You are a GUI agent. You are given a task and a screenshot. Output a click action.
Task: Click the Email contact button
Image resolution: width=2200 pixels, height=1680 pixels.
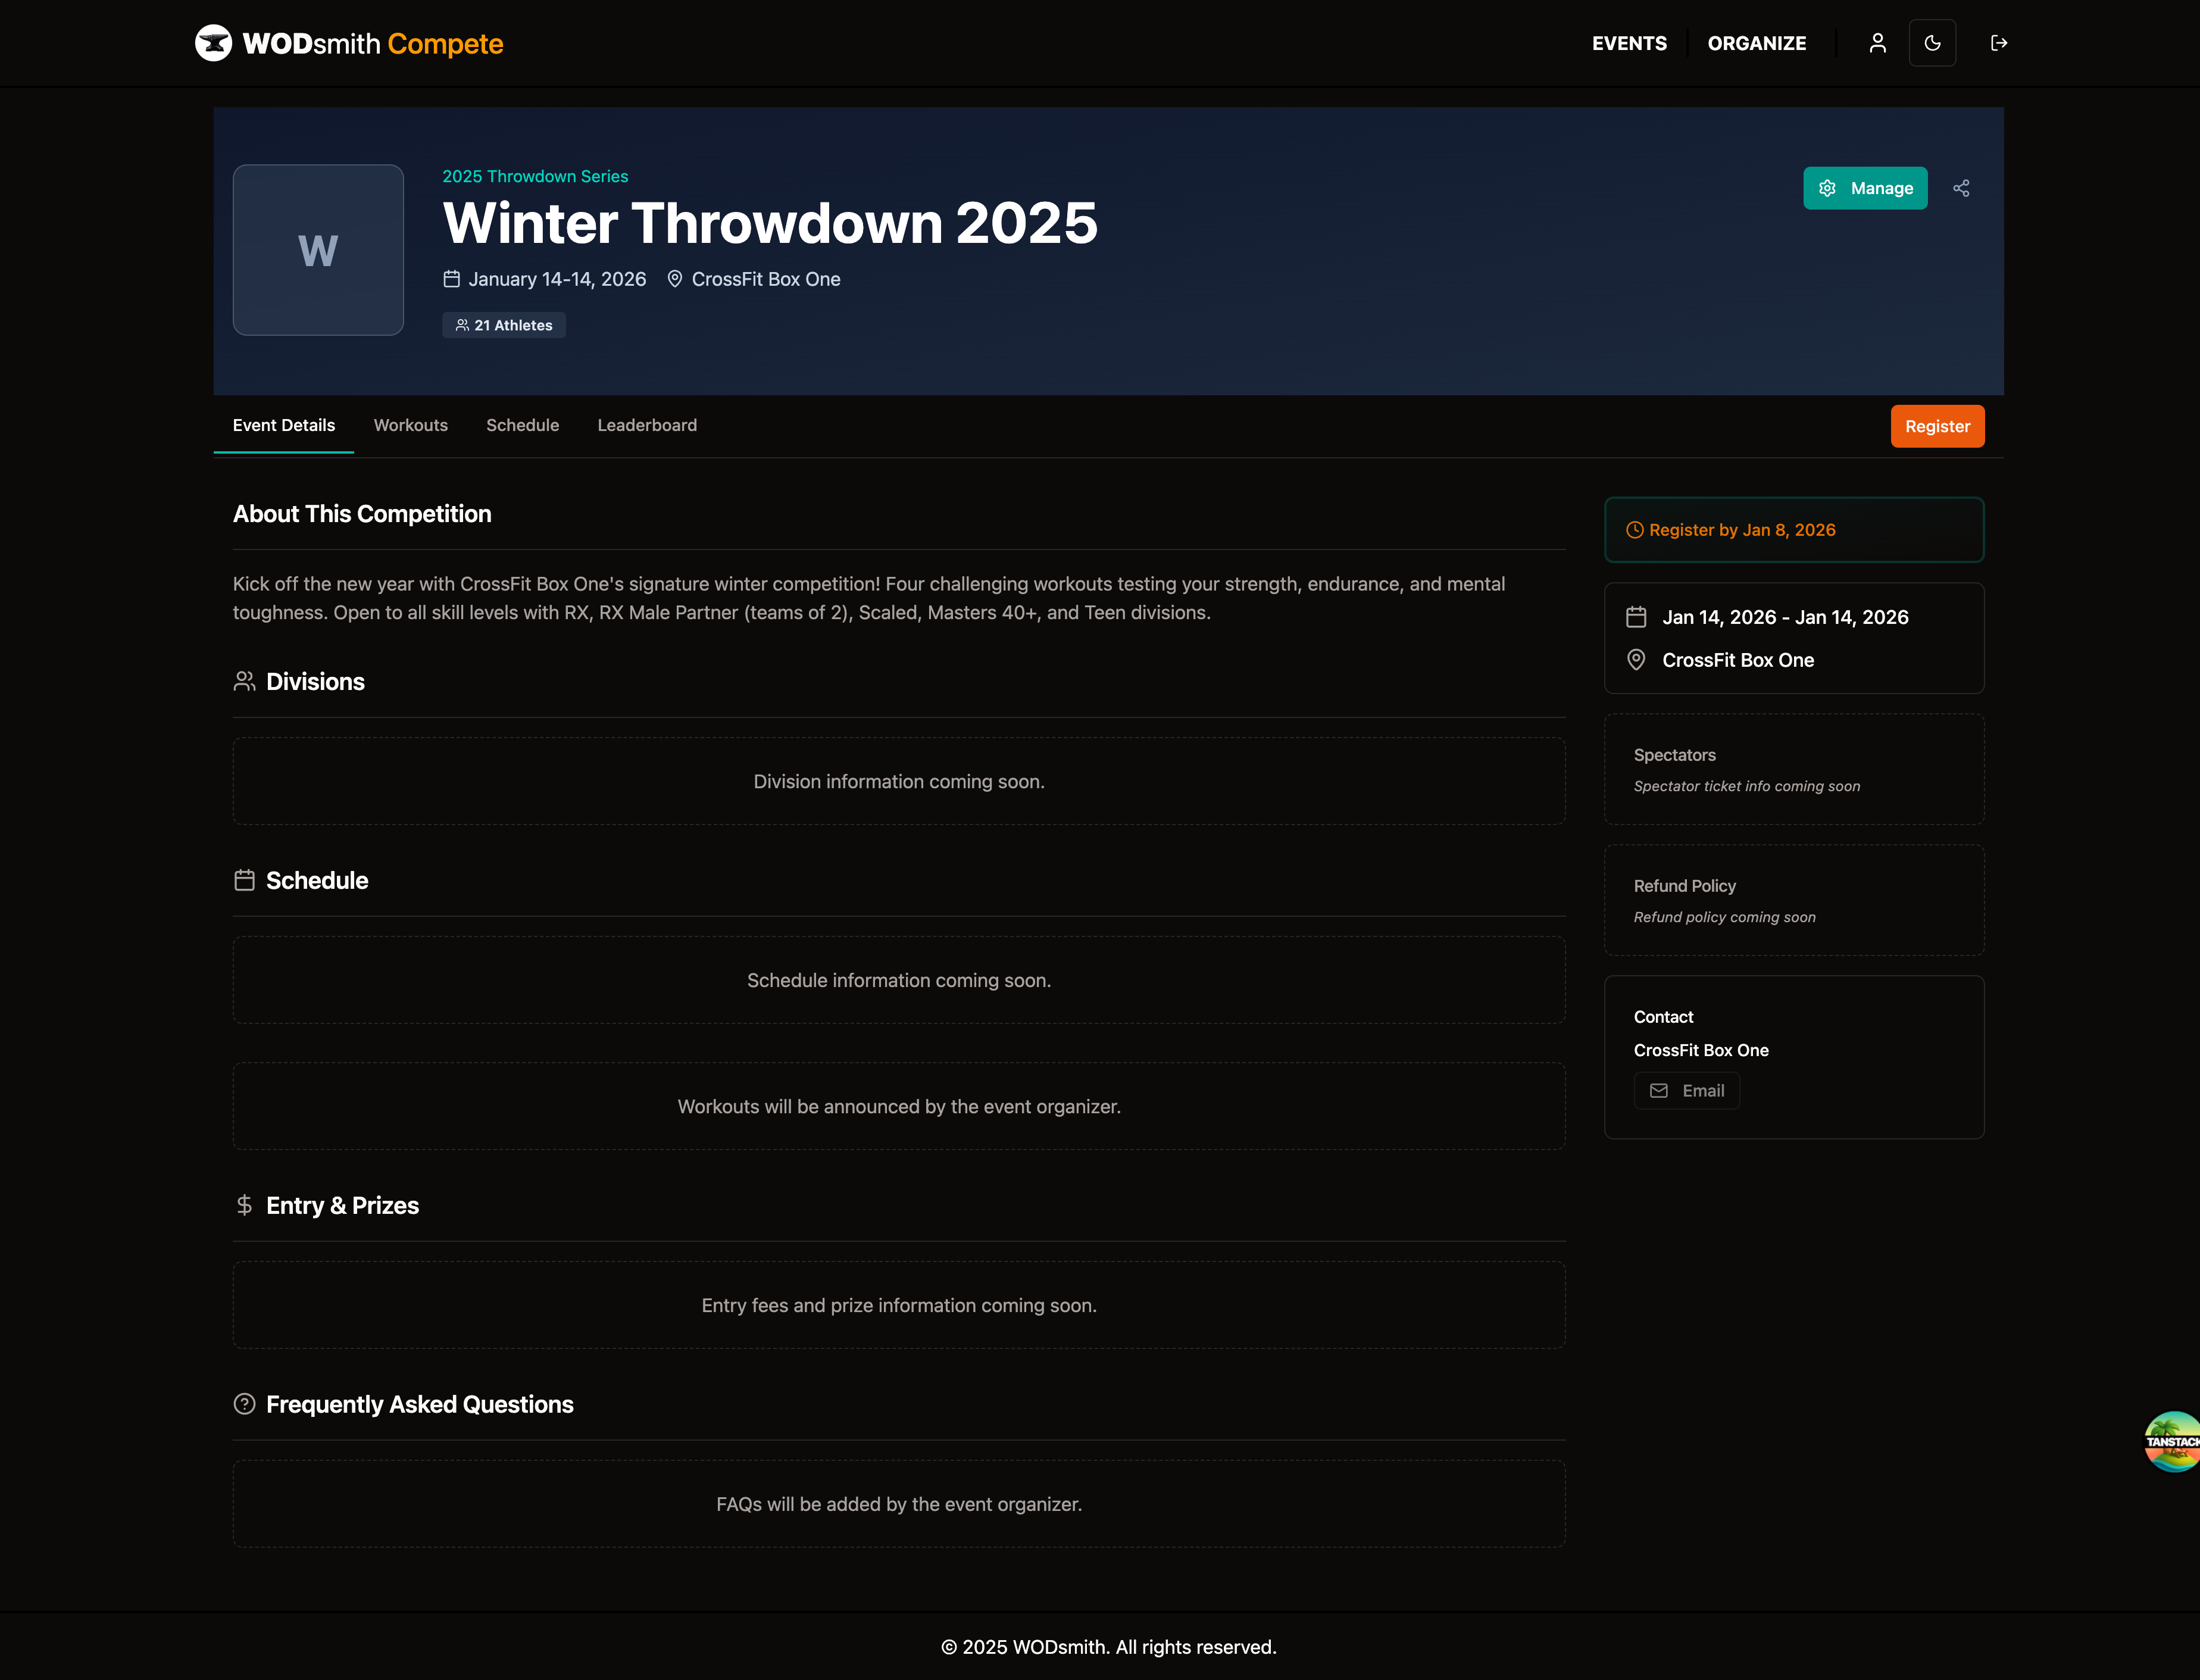click(1686, 1091)
